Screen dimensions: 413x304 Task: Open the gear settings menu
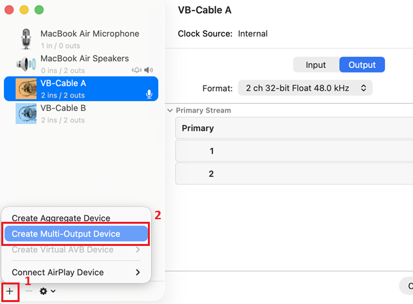coord(47,291)
